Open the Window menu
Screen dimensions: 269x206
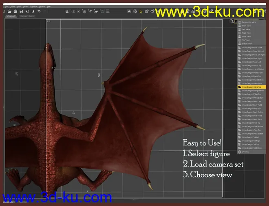[x=42, y=7]
